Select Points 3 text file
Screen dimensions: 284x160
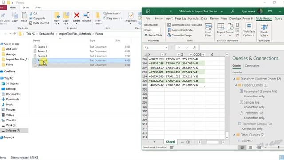(x=42, y=56)
